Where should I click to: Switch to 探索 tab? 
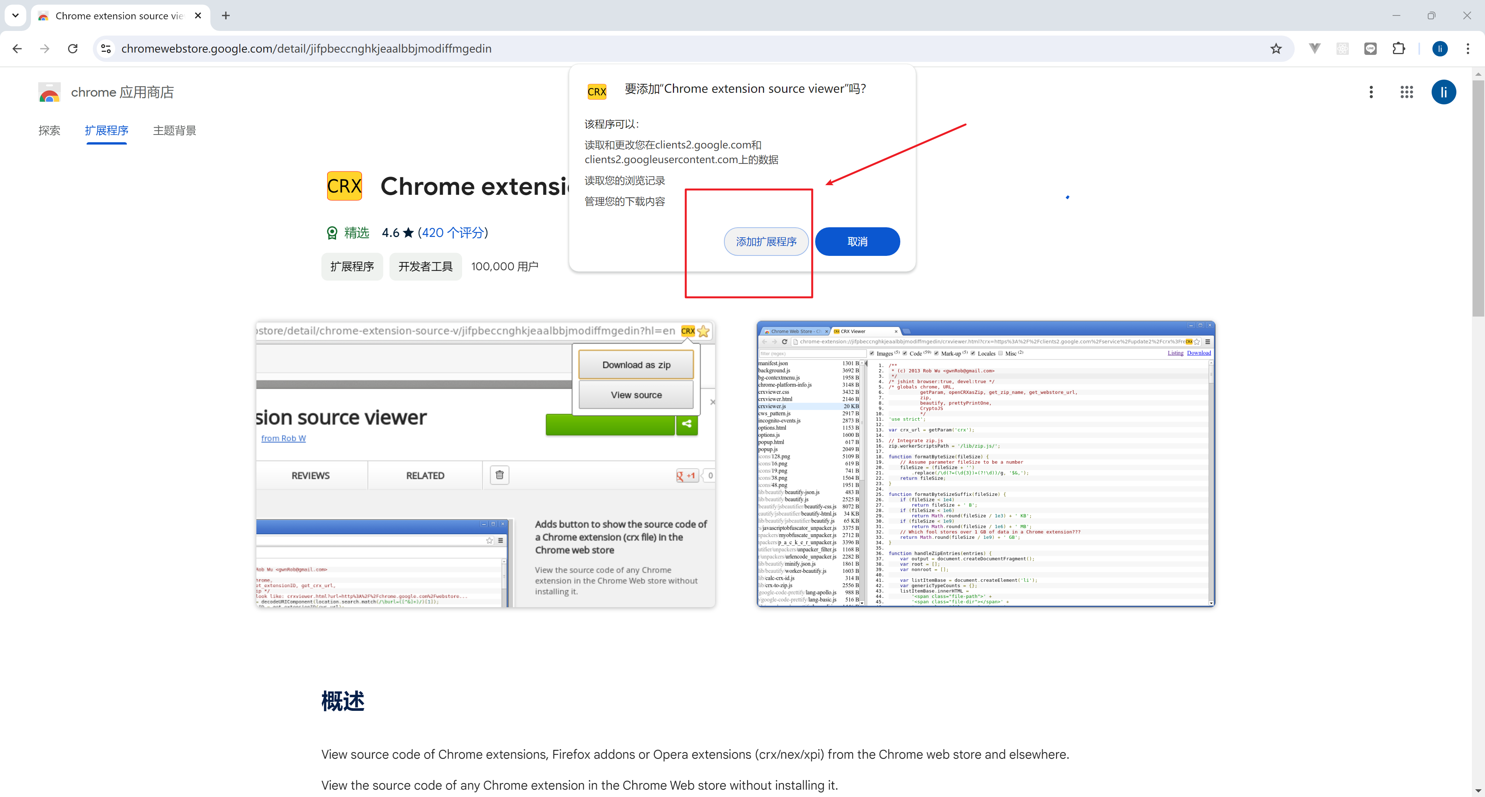[x=49, y=131]
